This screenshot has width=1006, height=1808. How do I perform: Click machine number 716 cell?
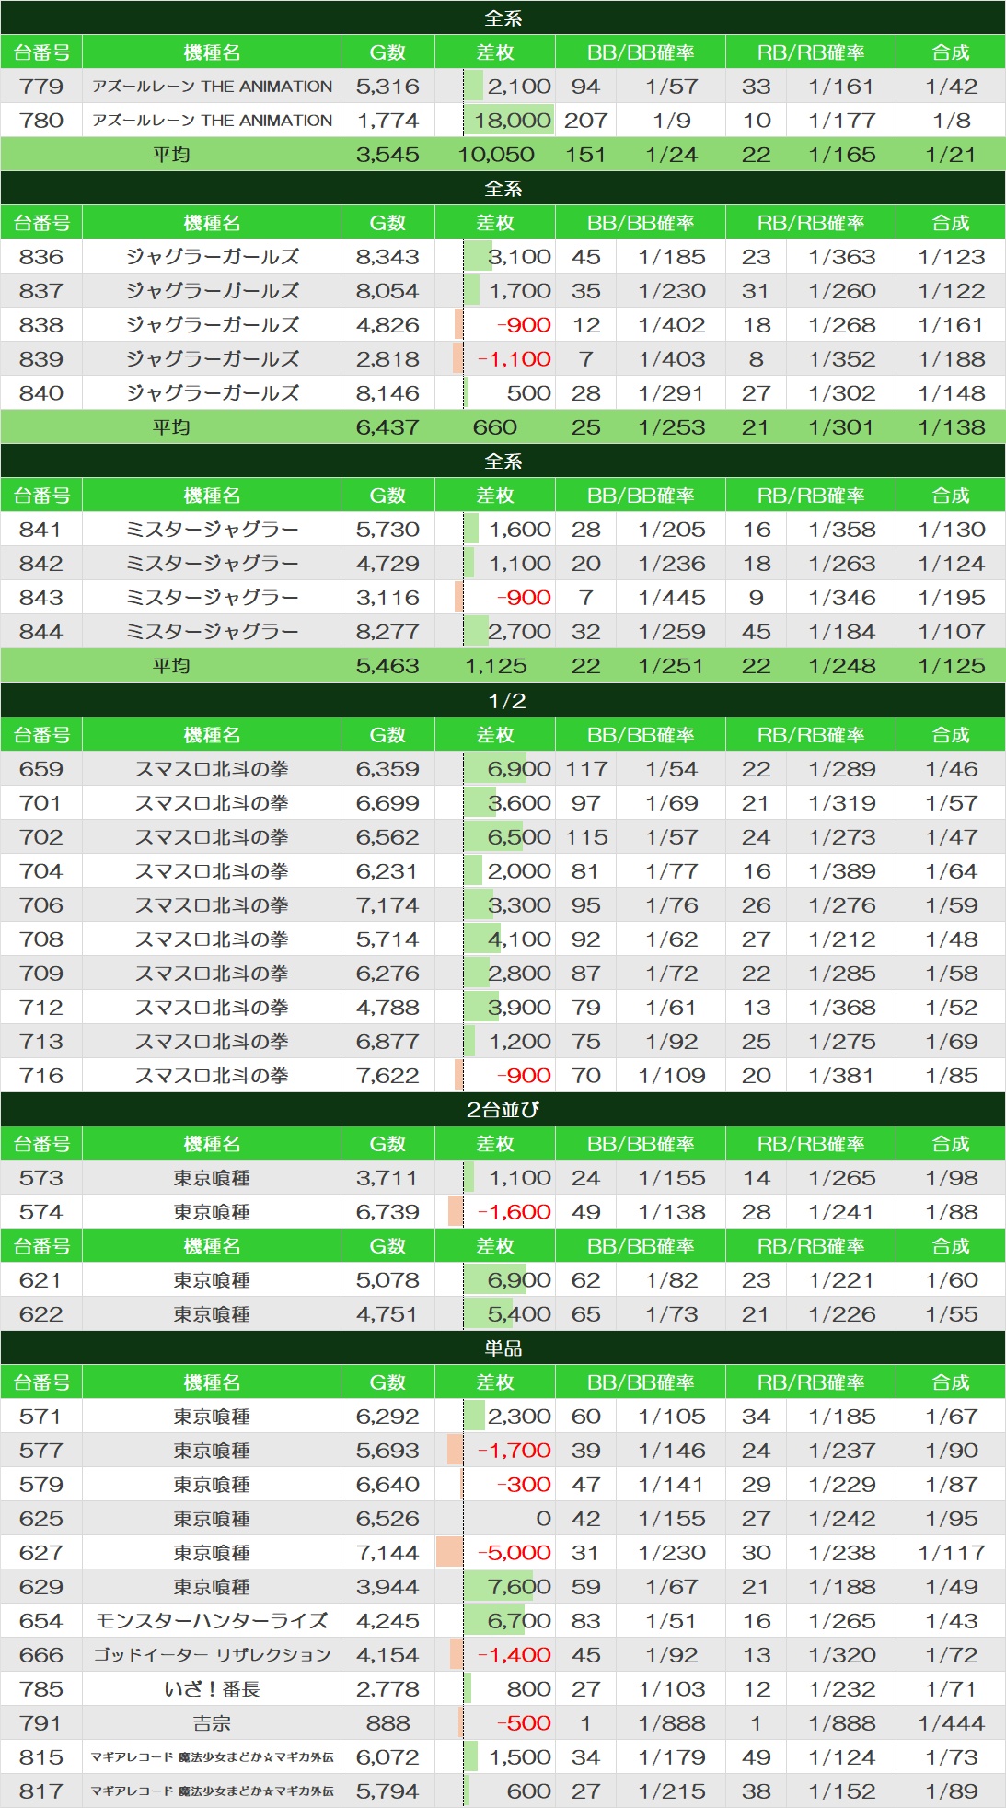(x=41, y=1076)
